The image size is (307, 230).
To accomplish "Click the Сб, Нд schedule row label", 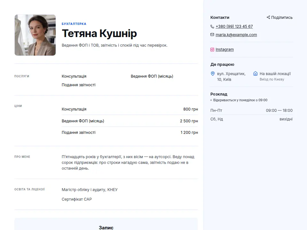I will point(216,119).
